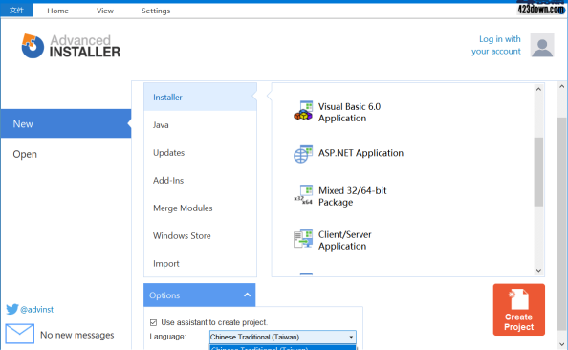This screenshot has height=350, width=568.
Task: Click ASP.NET Application label
Action: coord(360,153)
